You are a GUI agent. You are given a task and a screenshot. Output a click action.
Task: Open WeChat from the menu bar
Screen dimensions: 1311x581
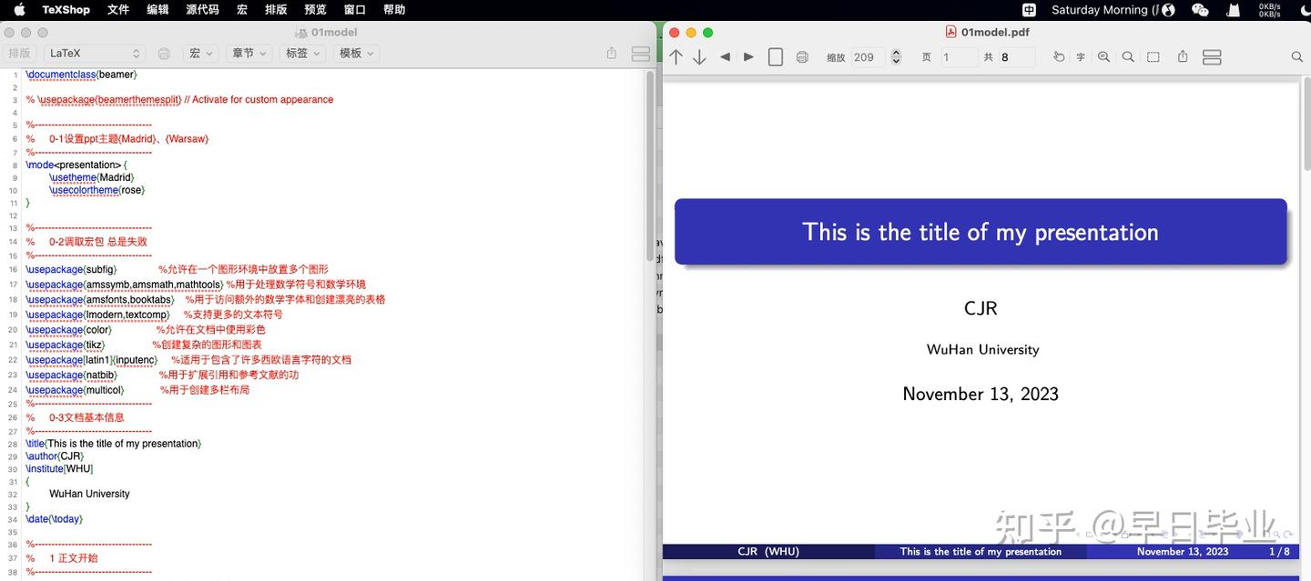pos(1200,10)
